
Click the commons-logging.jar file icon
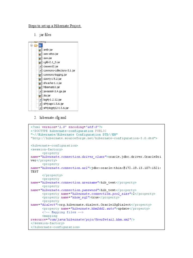(x=40, y=75)
